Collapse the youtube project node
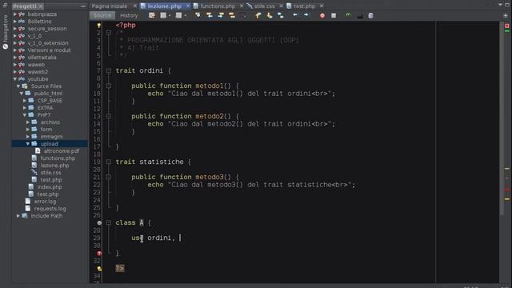 [14, 79]
